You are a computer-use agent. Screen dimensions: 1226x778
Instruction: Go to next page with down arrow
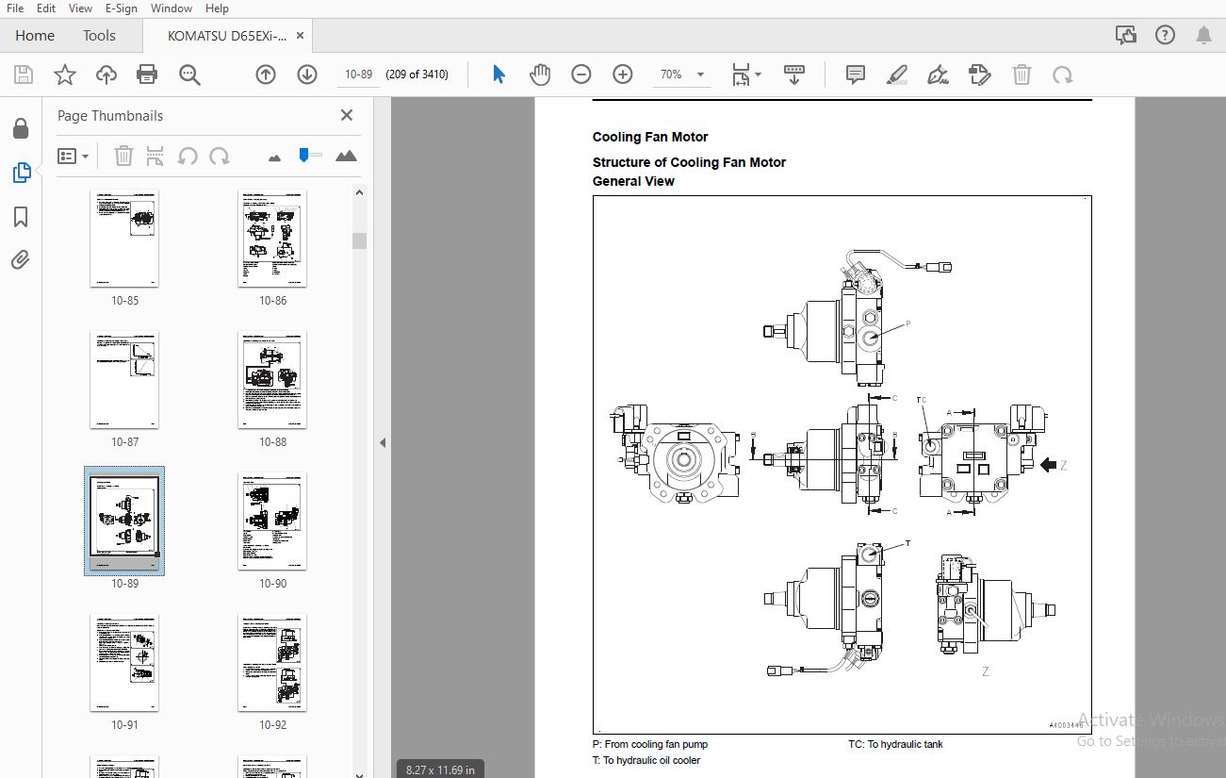307,74
